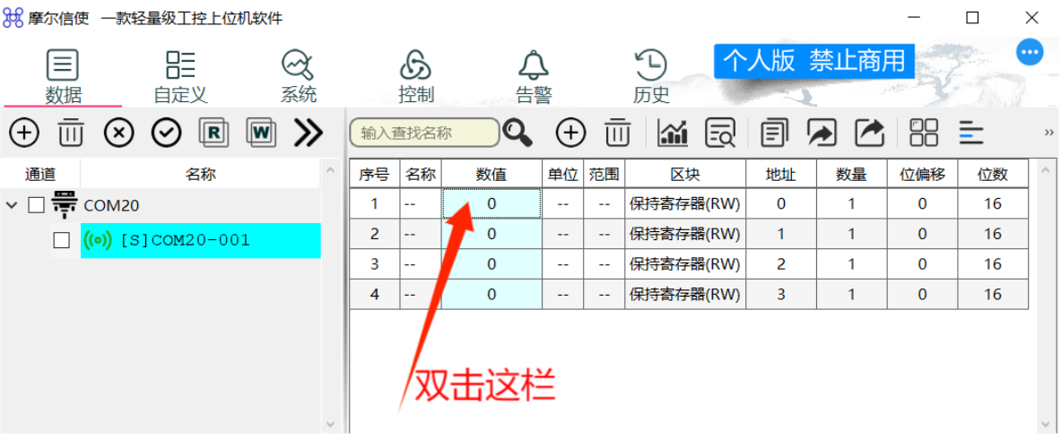
Task: Click the left panel 名称 column header
Action: (200, 175)
